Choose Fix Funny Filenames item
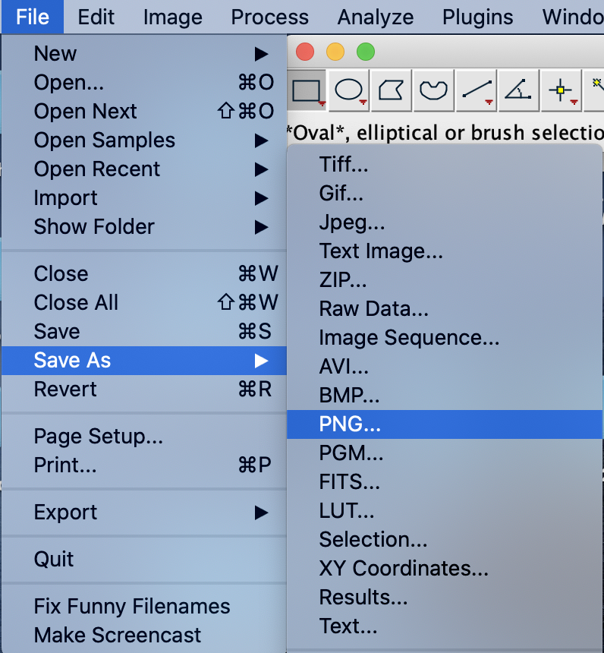Viewport: 604px width, 653px height. [x=144, y=607]
